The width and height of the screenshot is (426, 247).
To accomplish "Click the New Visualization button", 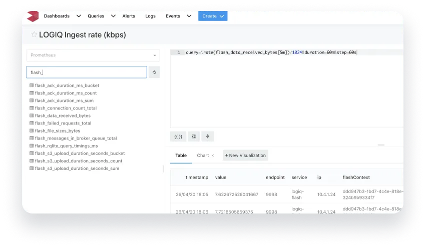I will pos(245,155).
